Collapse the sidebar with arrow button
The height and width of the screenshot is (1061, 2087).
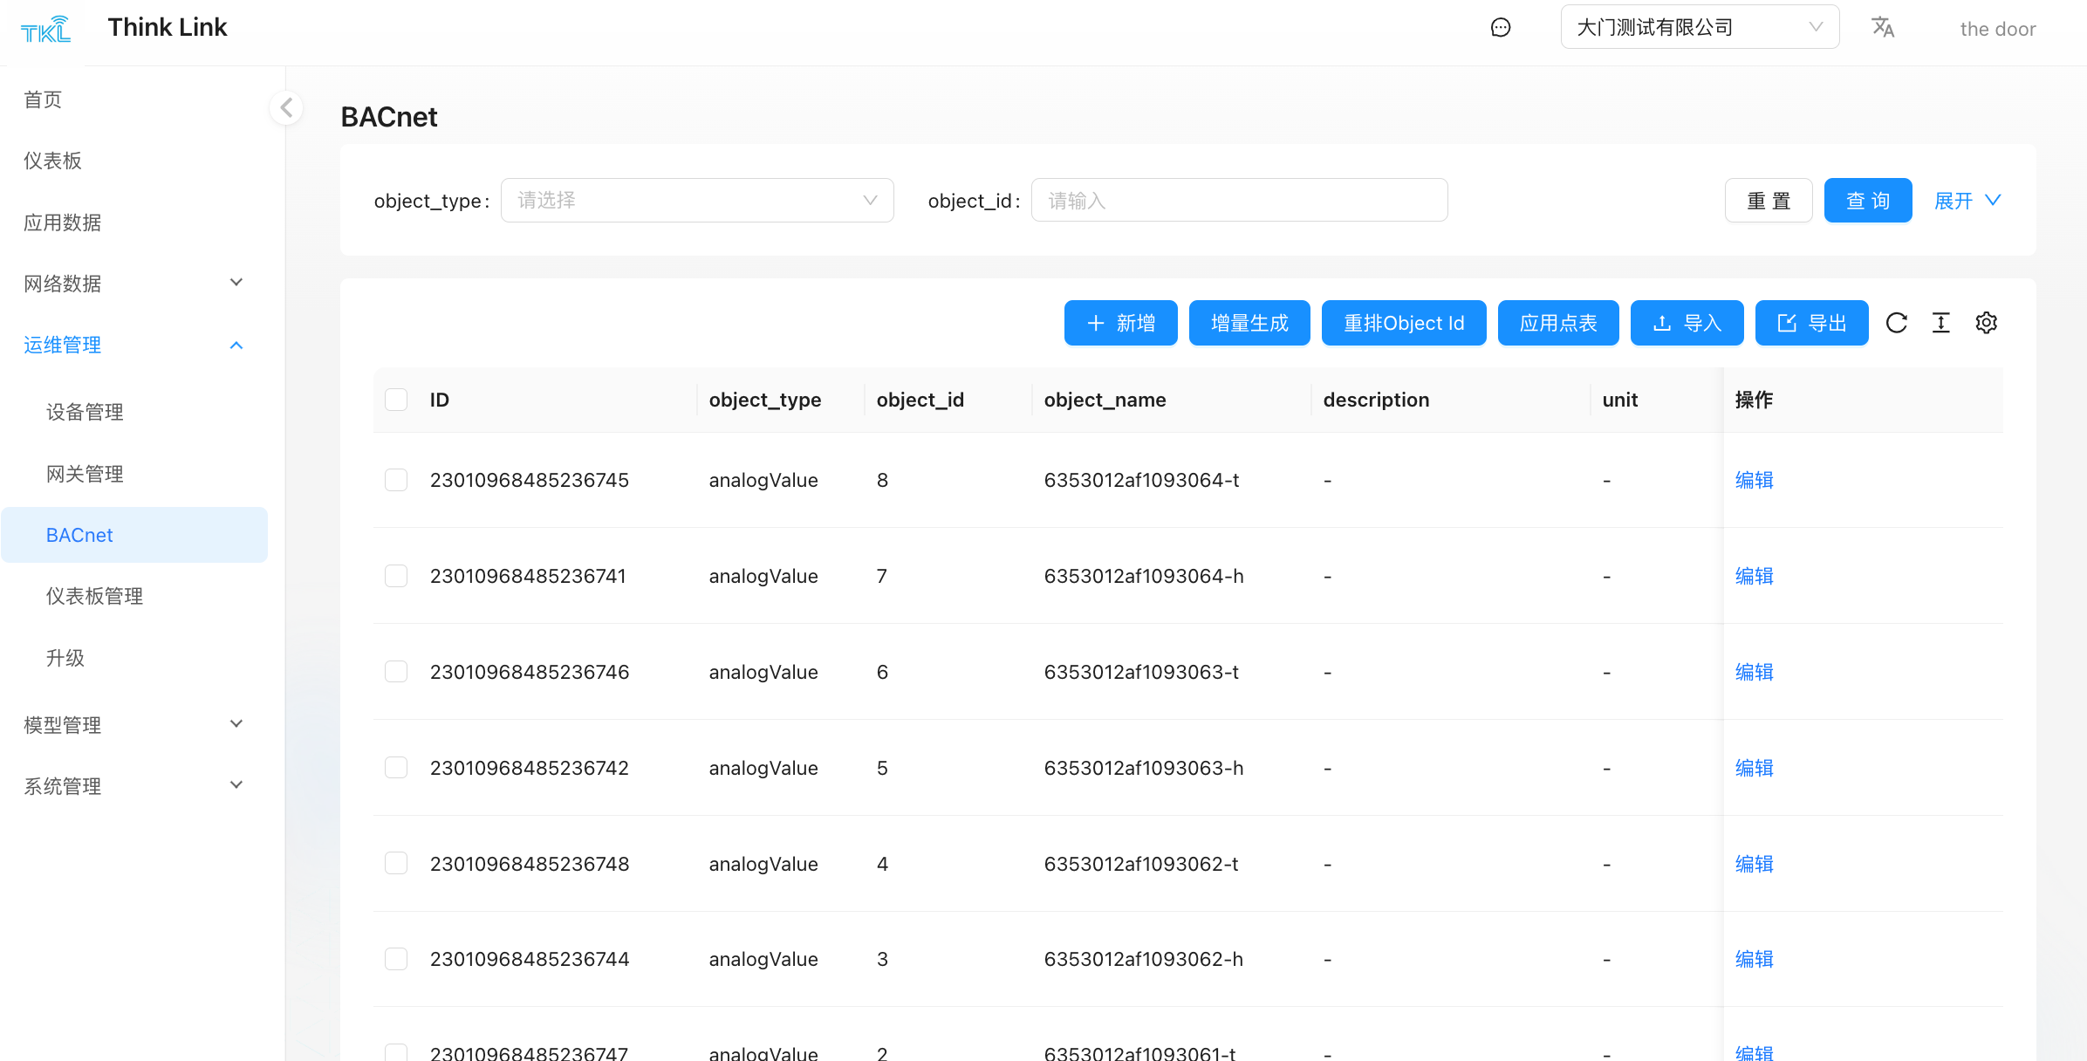286,108
